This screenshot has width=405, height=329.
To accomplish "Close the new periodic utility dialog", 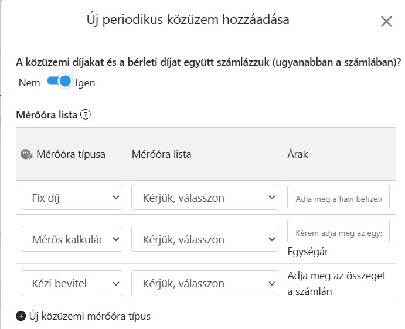I will coord(386,22).
